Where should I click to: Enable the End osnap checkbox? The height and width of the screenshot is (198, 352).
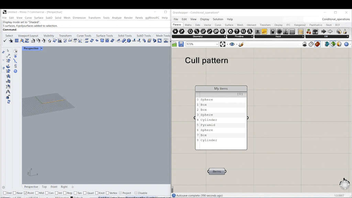[5, 193]
